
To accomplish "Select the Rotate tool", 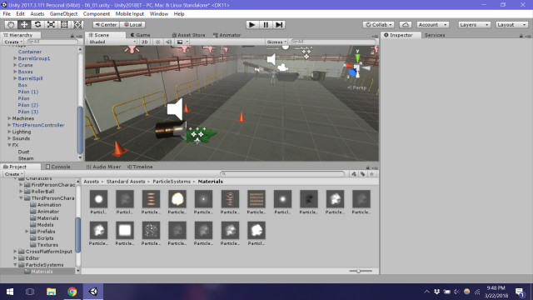I will [x=37, y=24].
